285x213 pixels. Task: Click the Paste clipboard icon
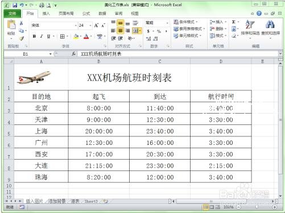coord(11,25)
